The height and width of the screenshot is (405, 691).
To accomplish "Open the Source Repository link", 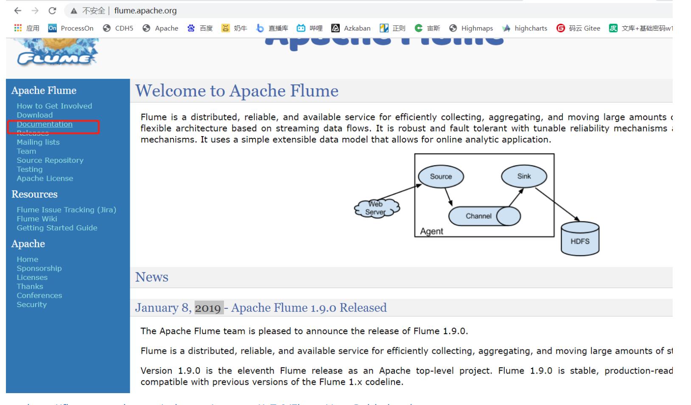I will pyautogui.click(x=50, y=160).
